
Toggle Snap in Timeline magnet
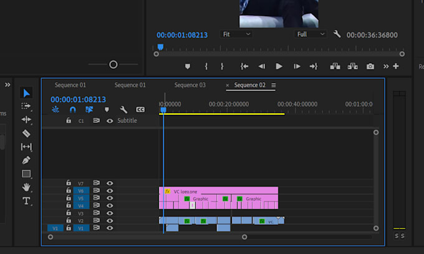72,109
